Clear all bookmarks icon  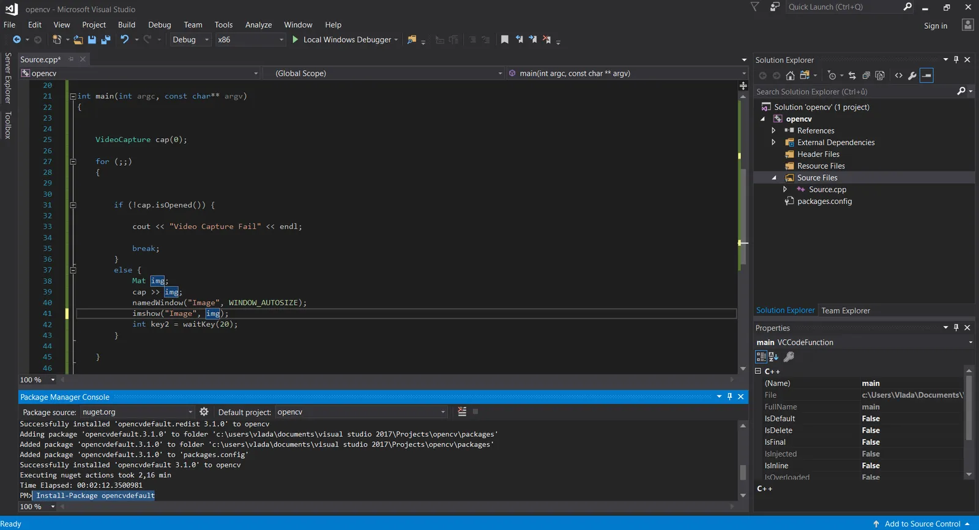pos(546,39)
